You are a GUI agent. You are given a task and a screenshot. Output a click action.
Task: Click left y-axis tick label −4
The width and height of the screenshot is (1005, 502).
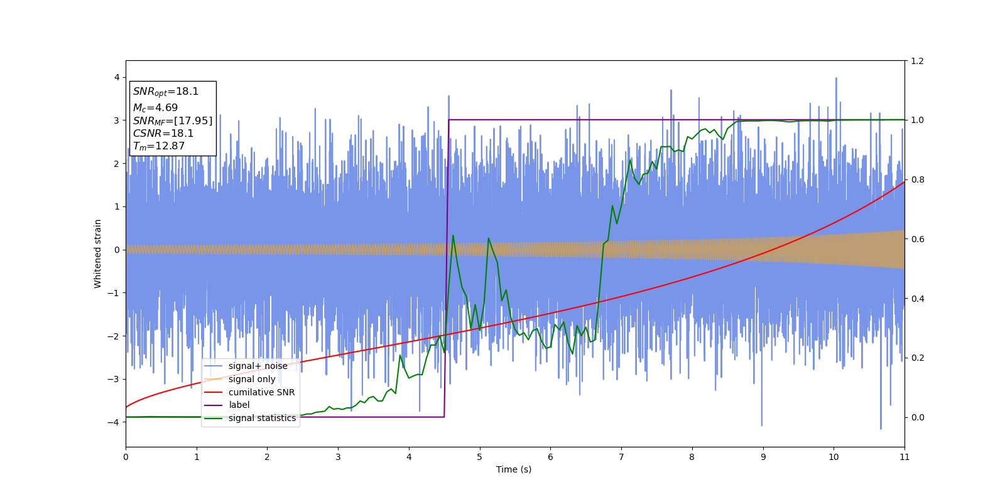click(113, 422)
